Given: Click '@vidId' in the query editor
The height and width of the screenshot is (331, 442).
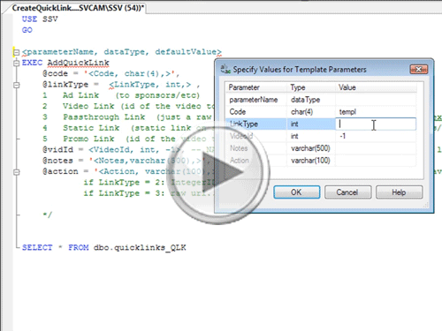Looking at the screenshot, I should pos(57,150).
